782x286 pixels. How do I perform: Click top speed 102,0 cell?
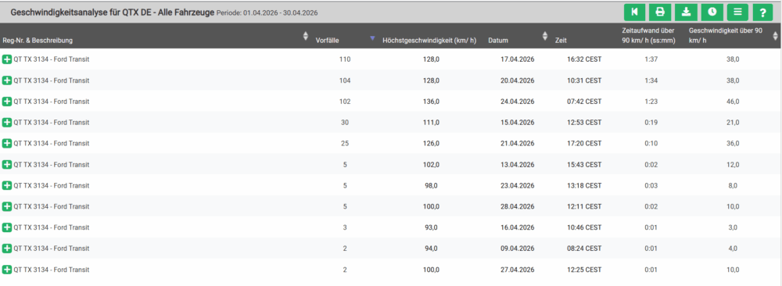click(431, 164)
